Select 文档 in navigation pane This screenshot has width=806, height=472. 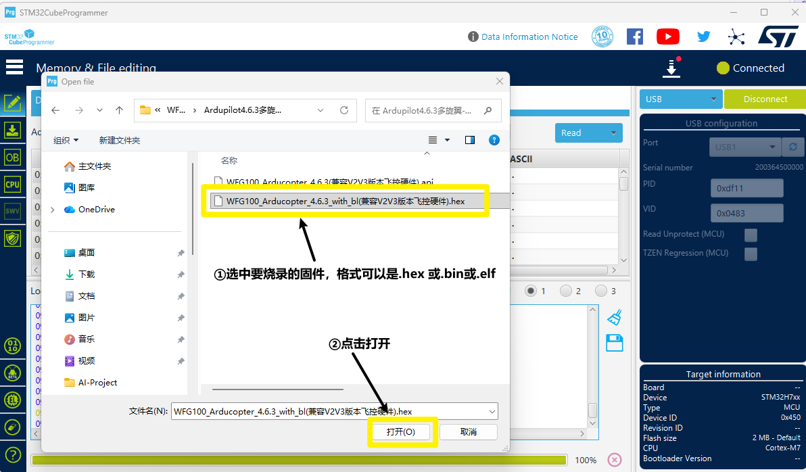[87, 296]
